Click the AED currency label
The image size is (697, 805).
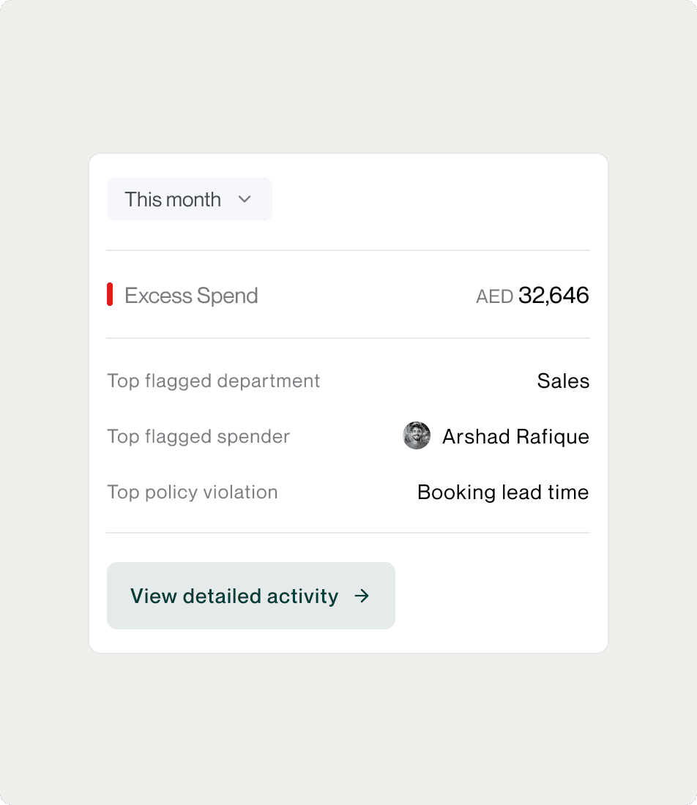point(494,296)
